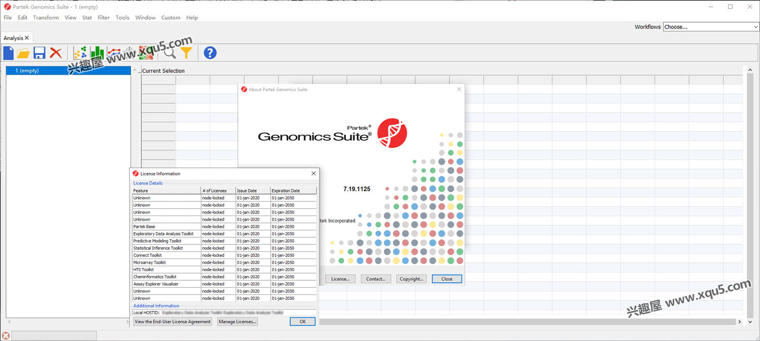The width and height of the screenshot is (760, 341).
Task: Open the File menu
Action: [x=8, y=17]
